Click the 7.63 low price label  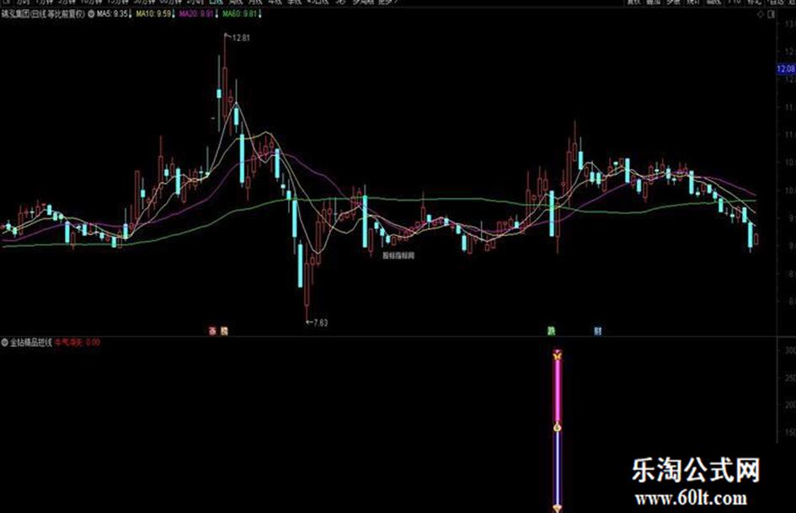(321, 323)
